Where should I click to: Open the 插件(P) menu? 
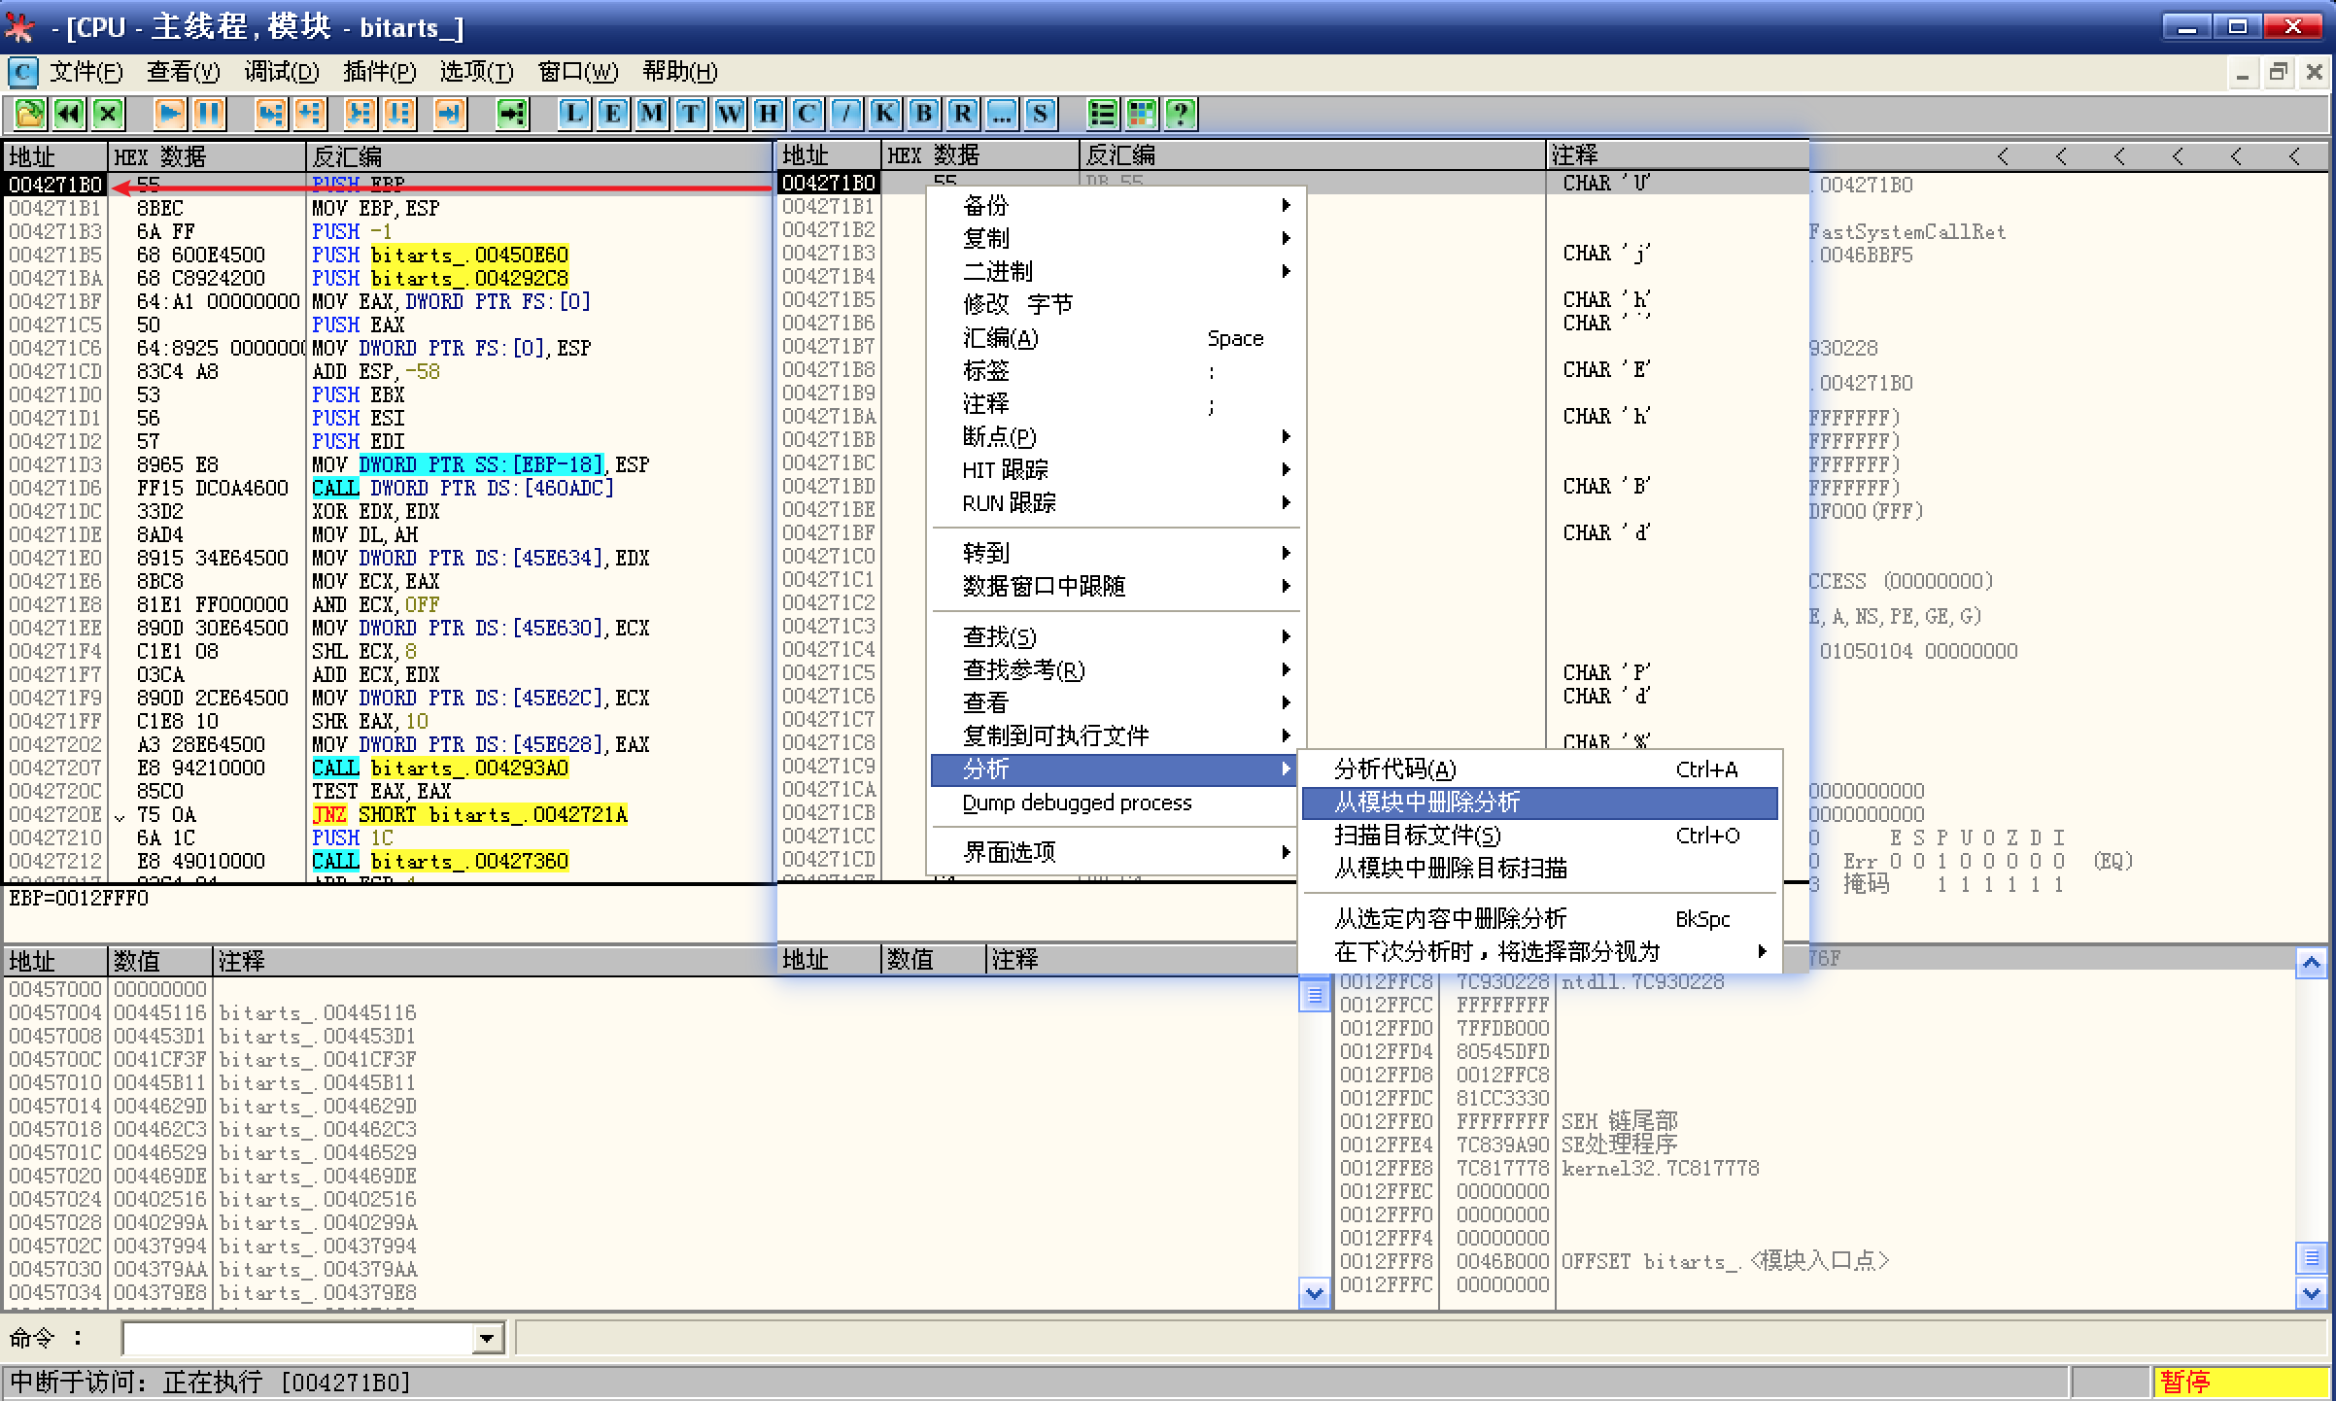pyautogui.click(x=379, y=72)
